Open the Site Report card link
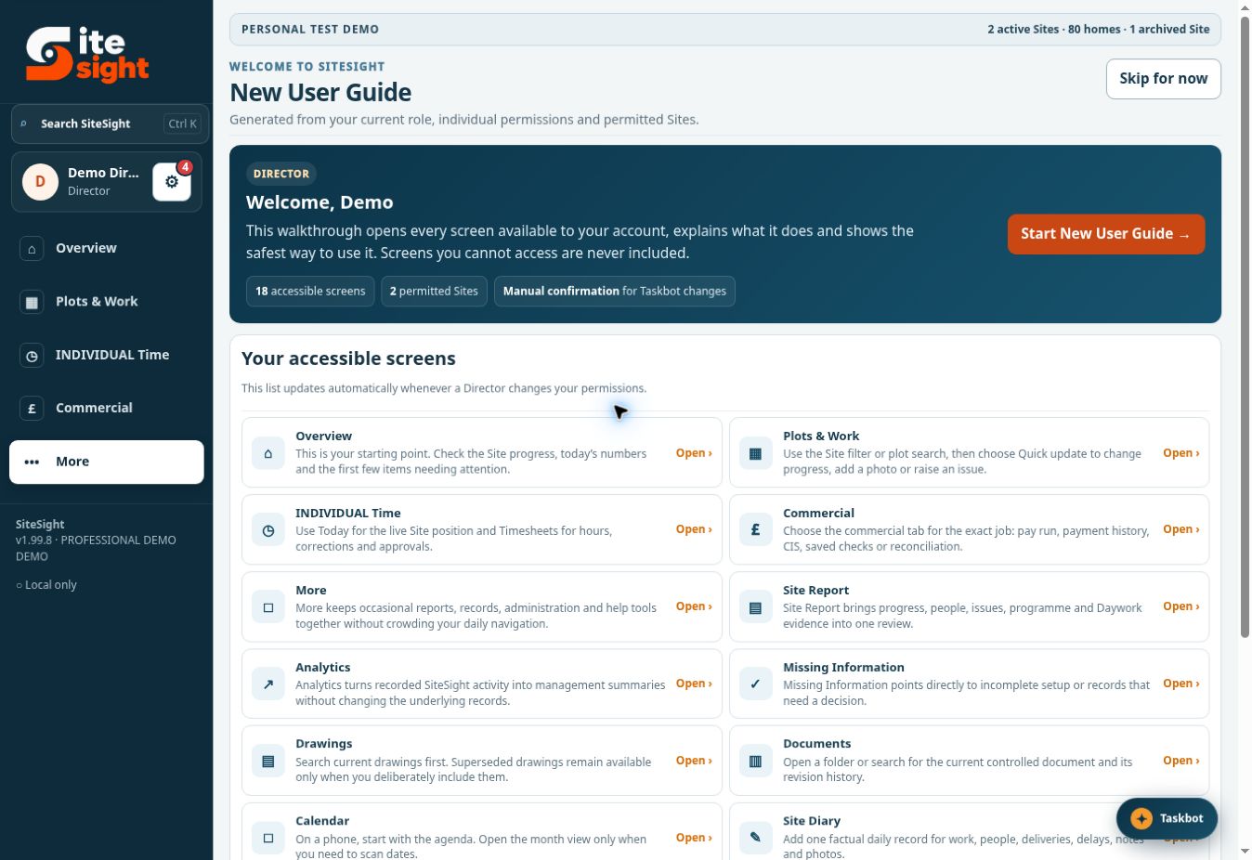Screen dimensions: 1252x860 tap(1180, 606)
